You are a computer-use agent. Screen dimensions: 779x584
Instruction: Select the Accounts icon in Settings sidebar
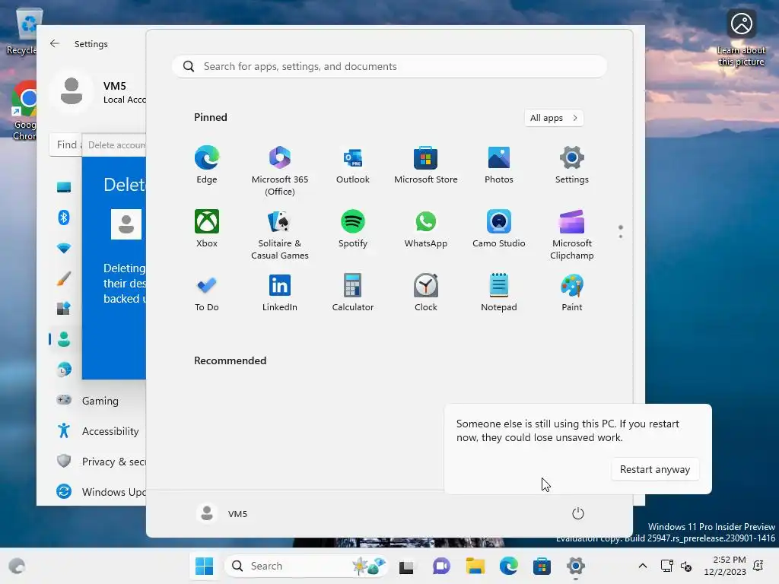click(x=64, y=338)
